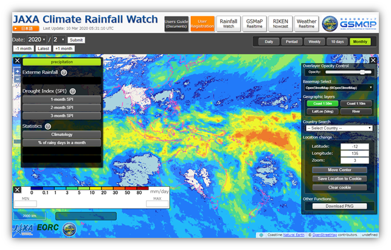Image resolution: width=391 pixels, height=250 pixels.
Task: Close the right control panel
Action: pyautogui.click(x=373, y=60)
